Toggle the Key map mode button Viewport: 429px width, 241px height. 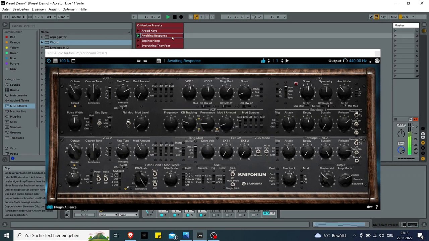click(x=383, y=17)
